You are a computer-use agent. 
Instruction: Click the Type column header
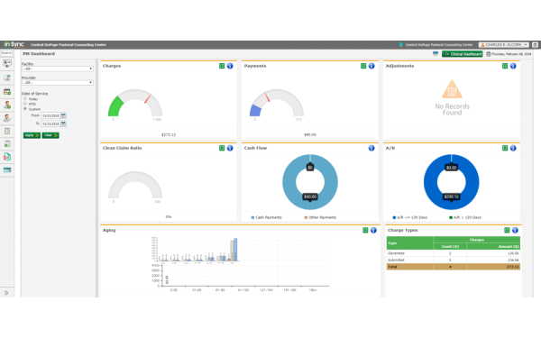410,243
